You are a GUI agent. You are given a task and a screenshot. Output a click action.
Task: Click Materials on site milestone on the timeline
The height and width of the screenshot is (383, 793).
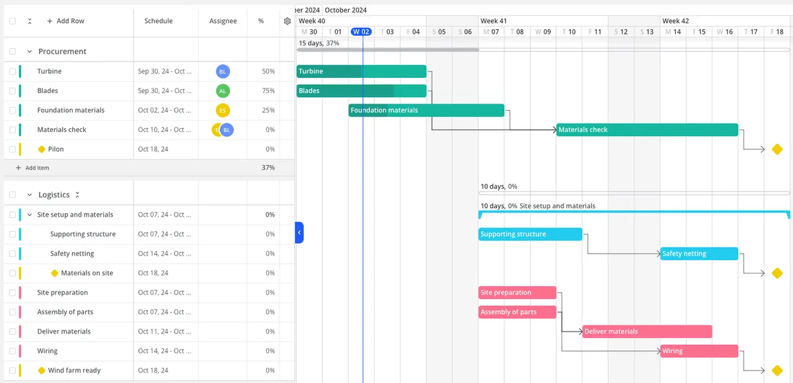point(777,273)
